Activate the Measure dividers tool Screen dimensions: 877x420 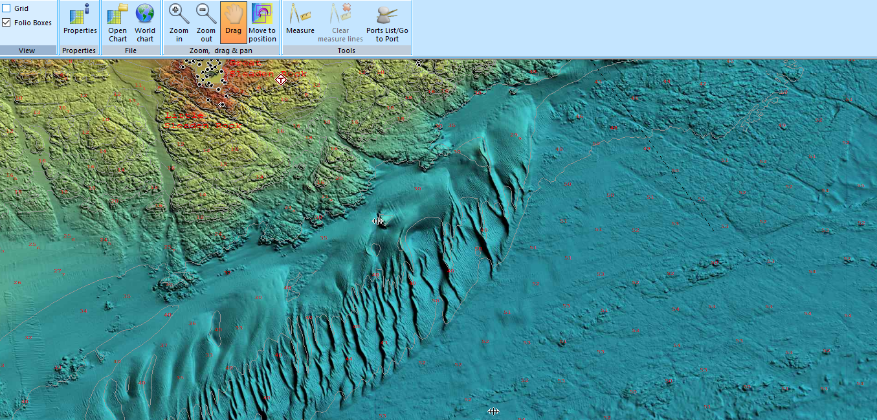[300, 21]
